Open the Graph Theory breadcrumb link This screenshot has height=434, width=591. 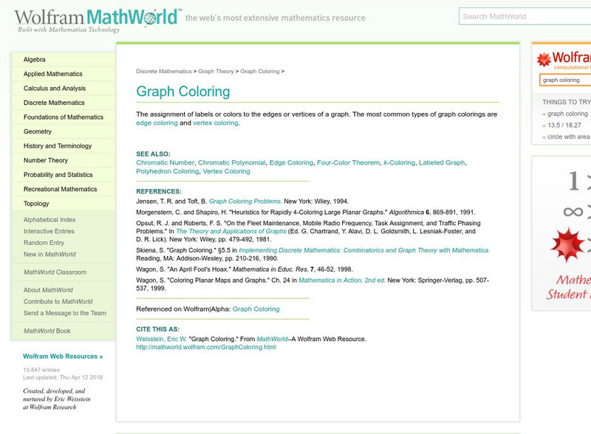(211, 72)
